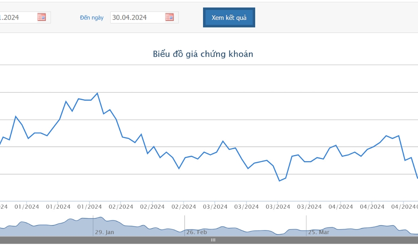Click the first 03/2024 axis label
Image resolution: width=418 pixels, height=250 pixels.
[x=215, y=207]
